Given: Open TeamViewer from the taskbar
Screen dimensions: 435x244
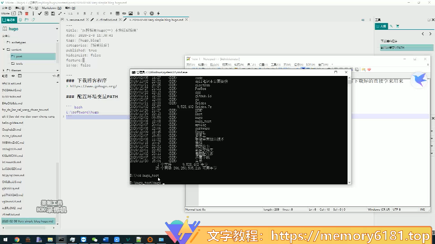Looking at the screenshot, I should tap(83, 239).
